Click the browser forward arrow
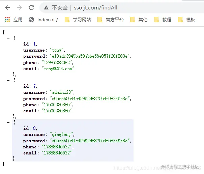 click(x=19, y=7)
